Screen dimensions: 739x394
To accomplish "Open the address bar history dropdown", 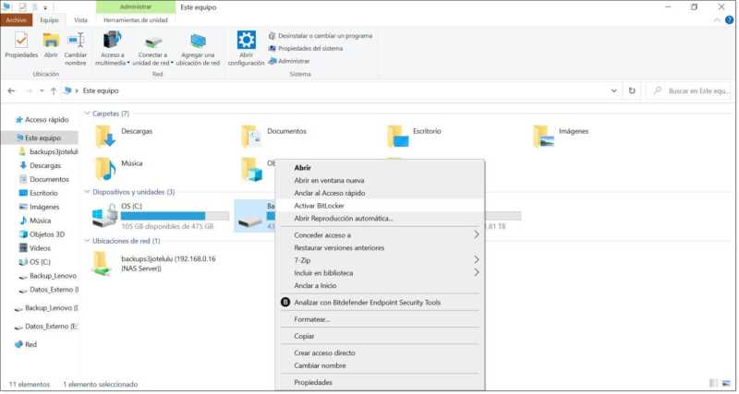I will pos(613,90).
